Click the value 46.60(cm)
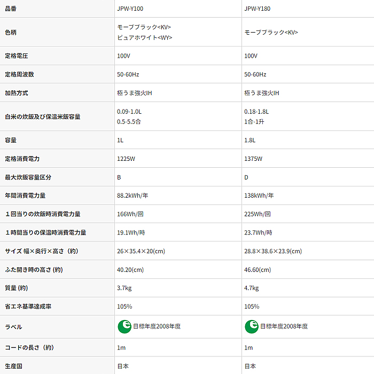The image size is (374, 374). tap(258, 269)
